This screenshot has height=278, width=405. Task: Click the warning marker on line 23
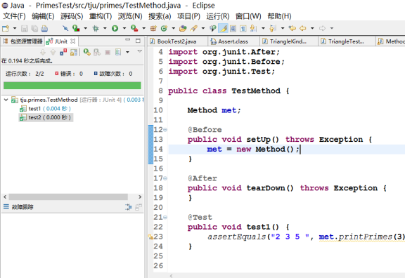150,237
